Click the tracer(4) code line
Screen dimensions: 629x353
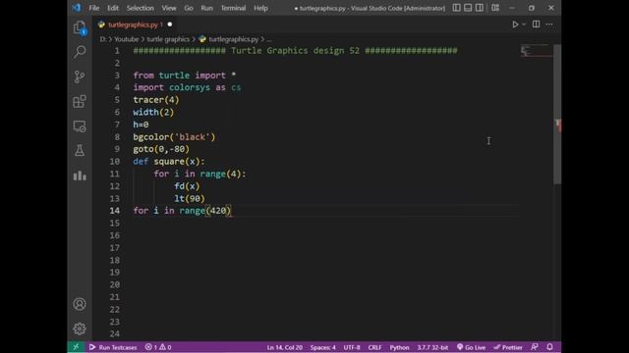tap(156, 100)
